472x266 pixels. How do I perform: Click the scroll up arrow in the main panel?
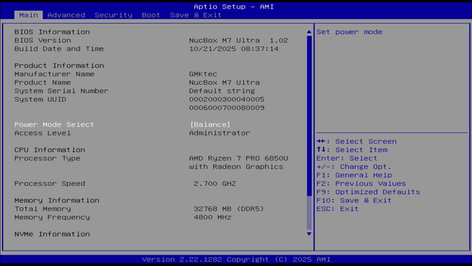(309, 31)
